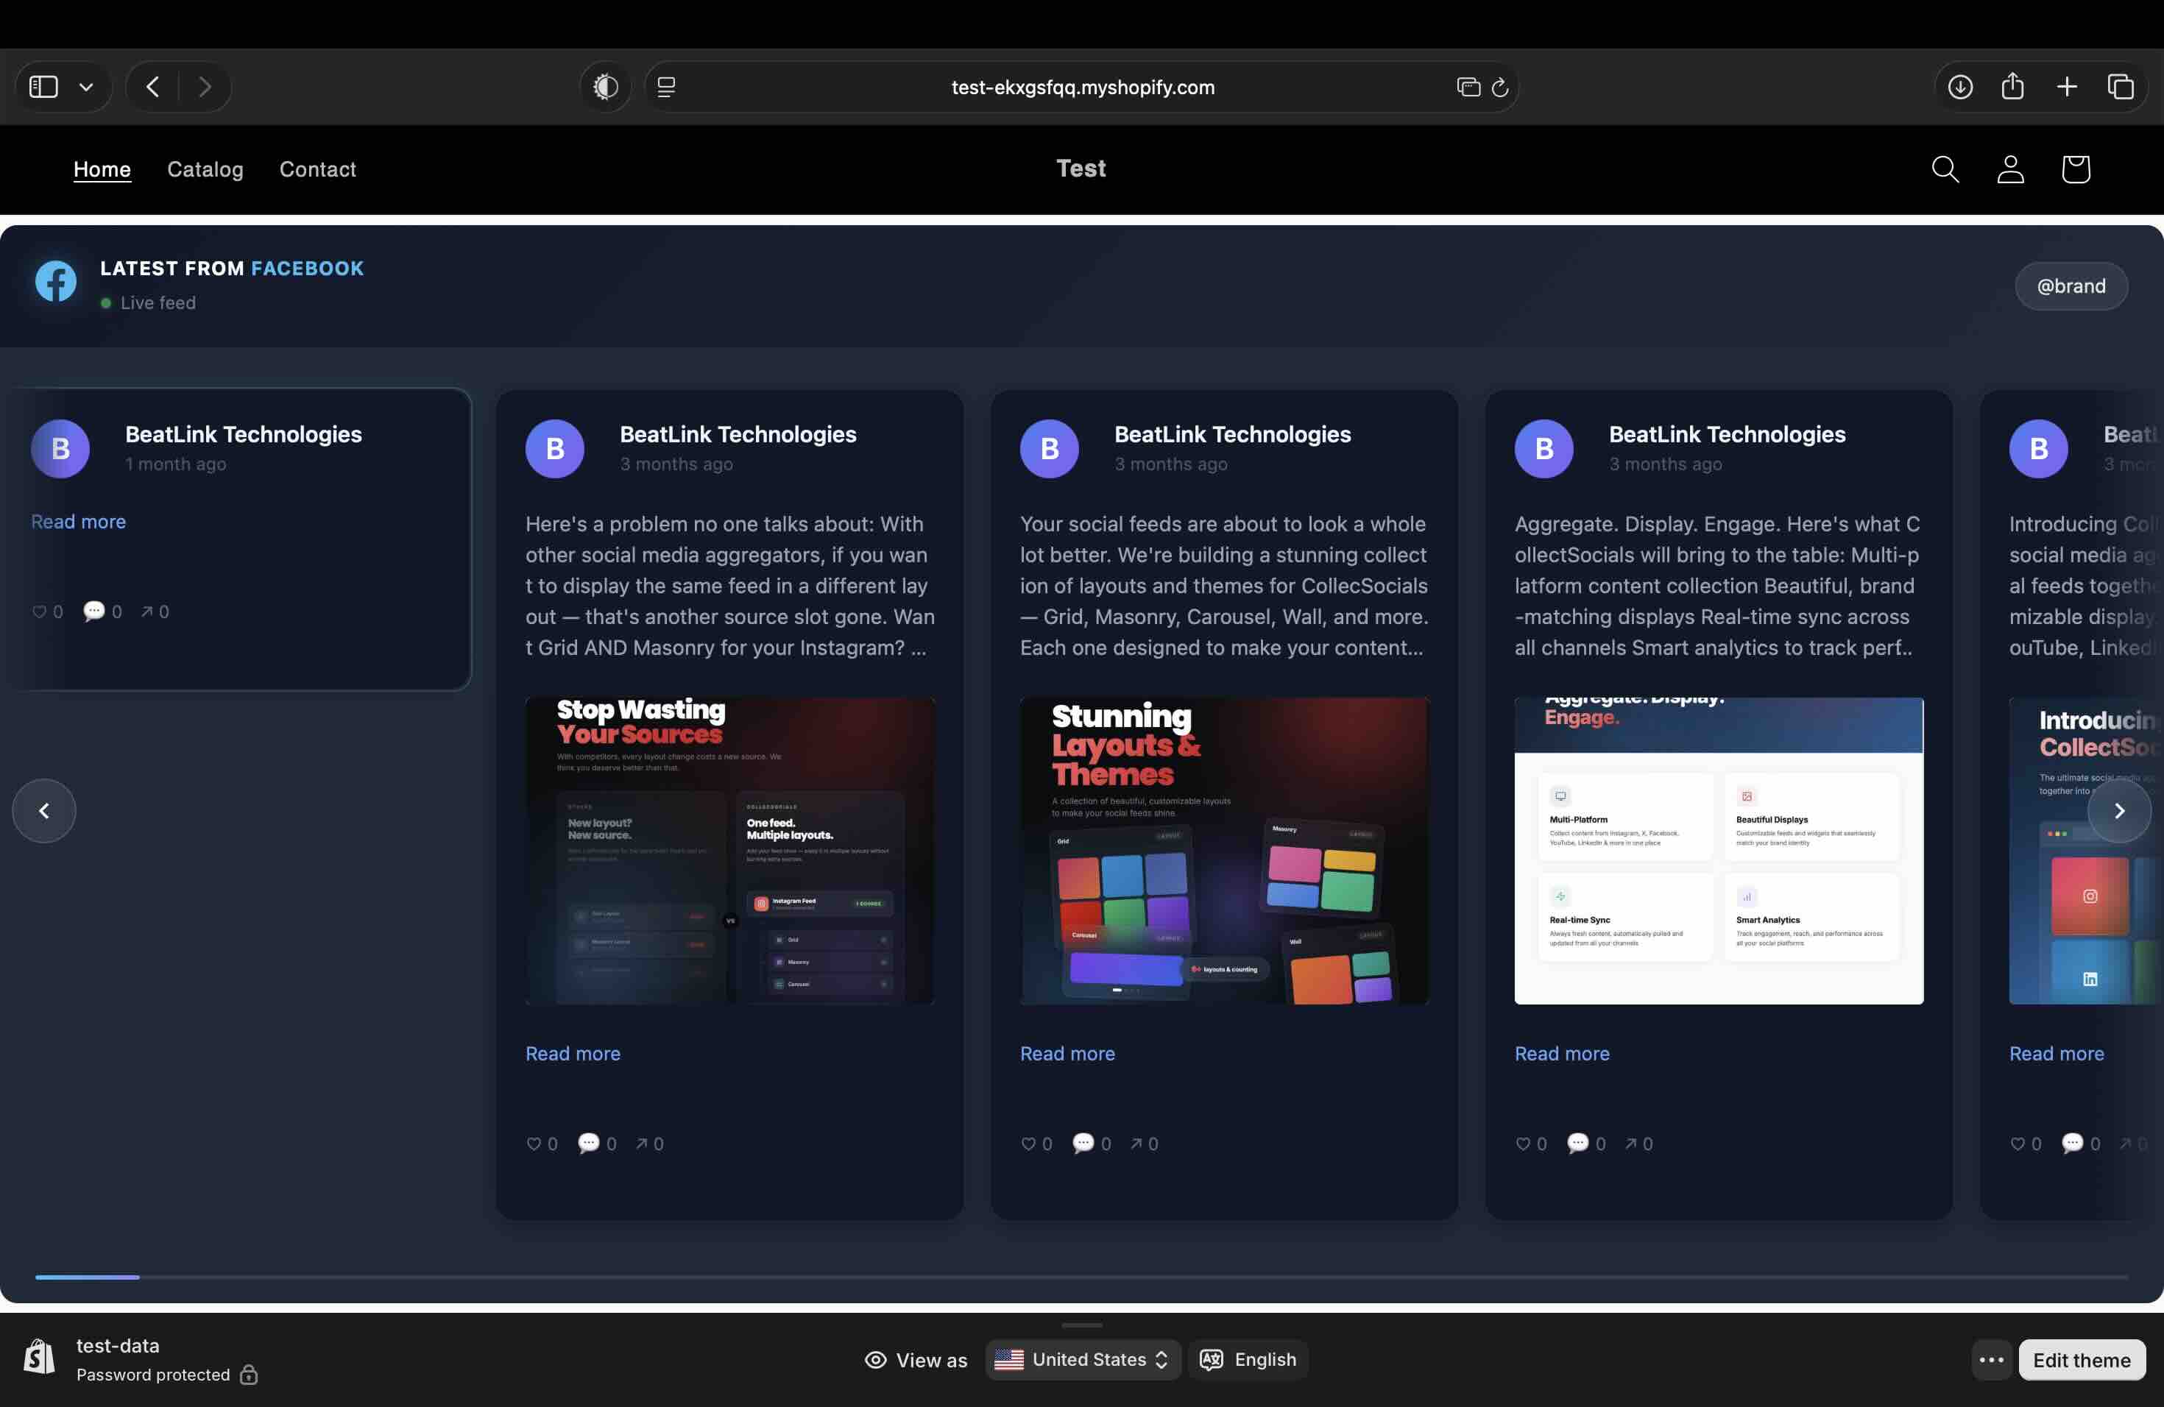Click the carousel progress bar

click(x=1082, y=1277)
